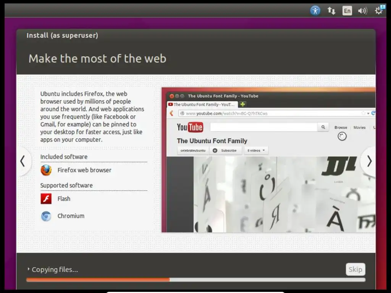Click the celebrateubuntu channel button
This screenshot has height=293, width=391.
click(193, 150)
